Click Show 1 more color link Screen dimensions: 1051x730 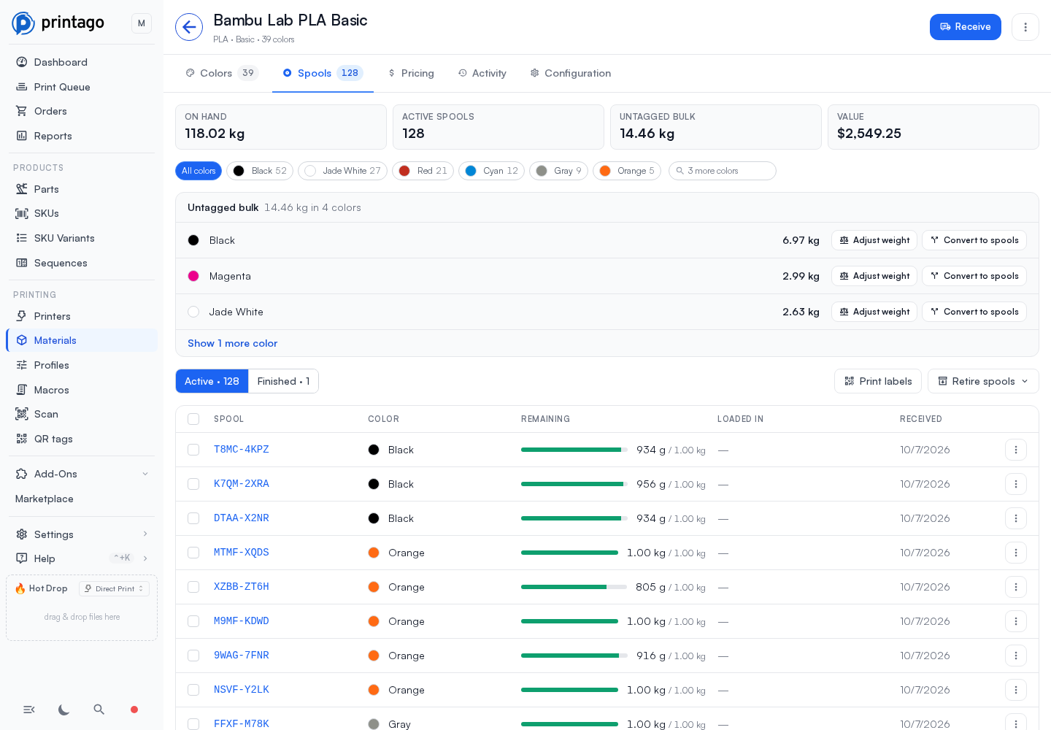[x=232, y=343]
